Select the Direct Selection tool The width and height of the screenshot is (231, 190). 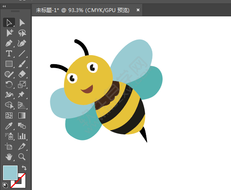pos(22,22)
